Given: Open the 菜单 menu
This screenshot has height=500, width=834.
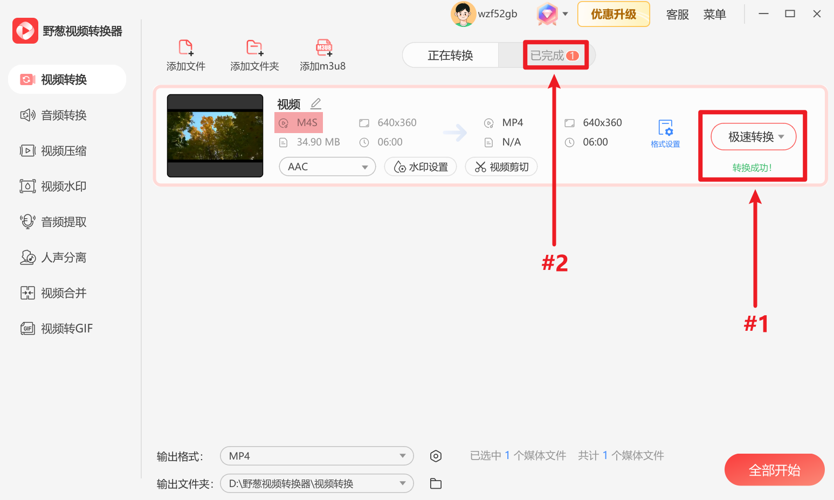Looking at the screenshot, I should [715, 15].
